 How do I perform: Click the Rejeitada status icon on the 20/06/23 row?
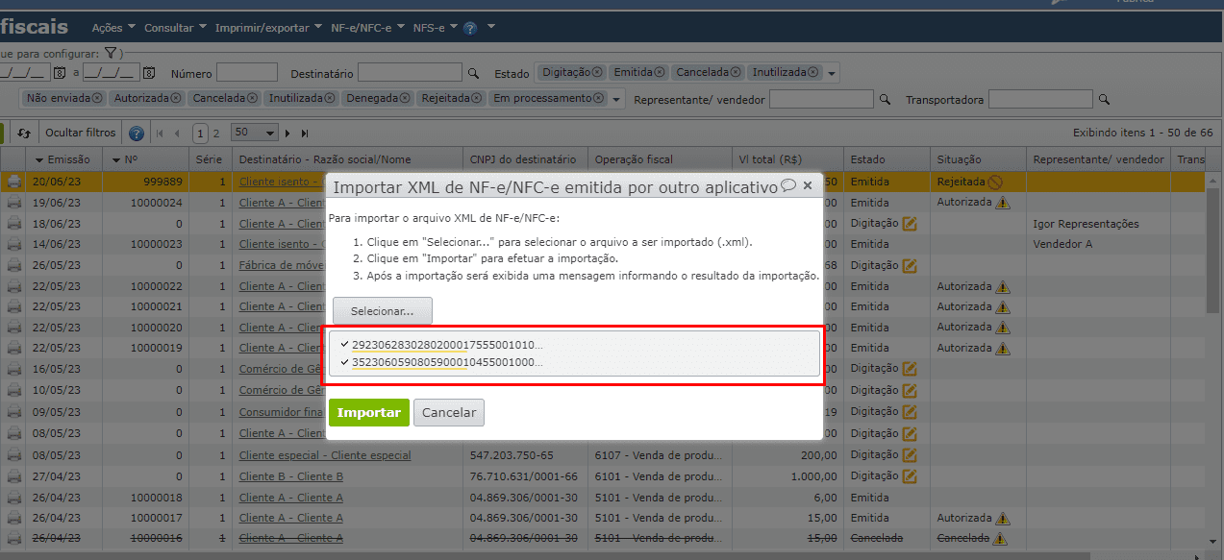(995, 182)
